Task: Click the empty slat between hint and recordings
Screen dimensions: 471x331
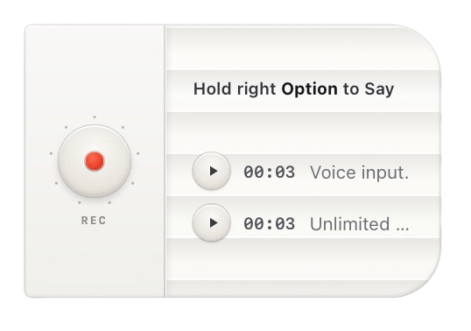Action: coord(303,133)
